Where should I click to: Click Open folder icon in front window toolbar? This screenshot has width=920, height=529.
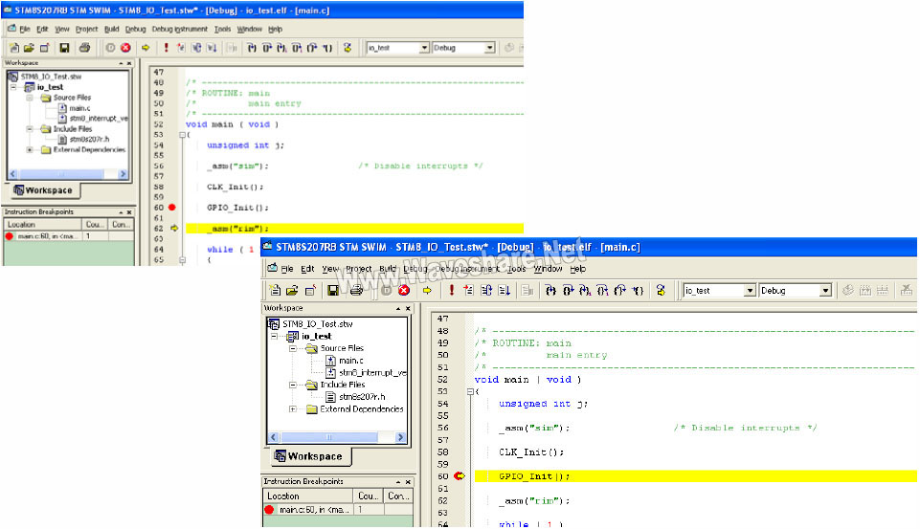point(293,291)
